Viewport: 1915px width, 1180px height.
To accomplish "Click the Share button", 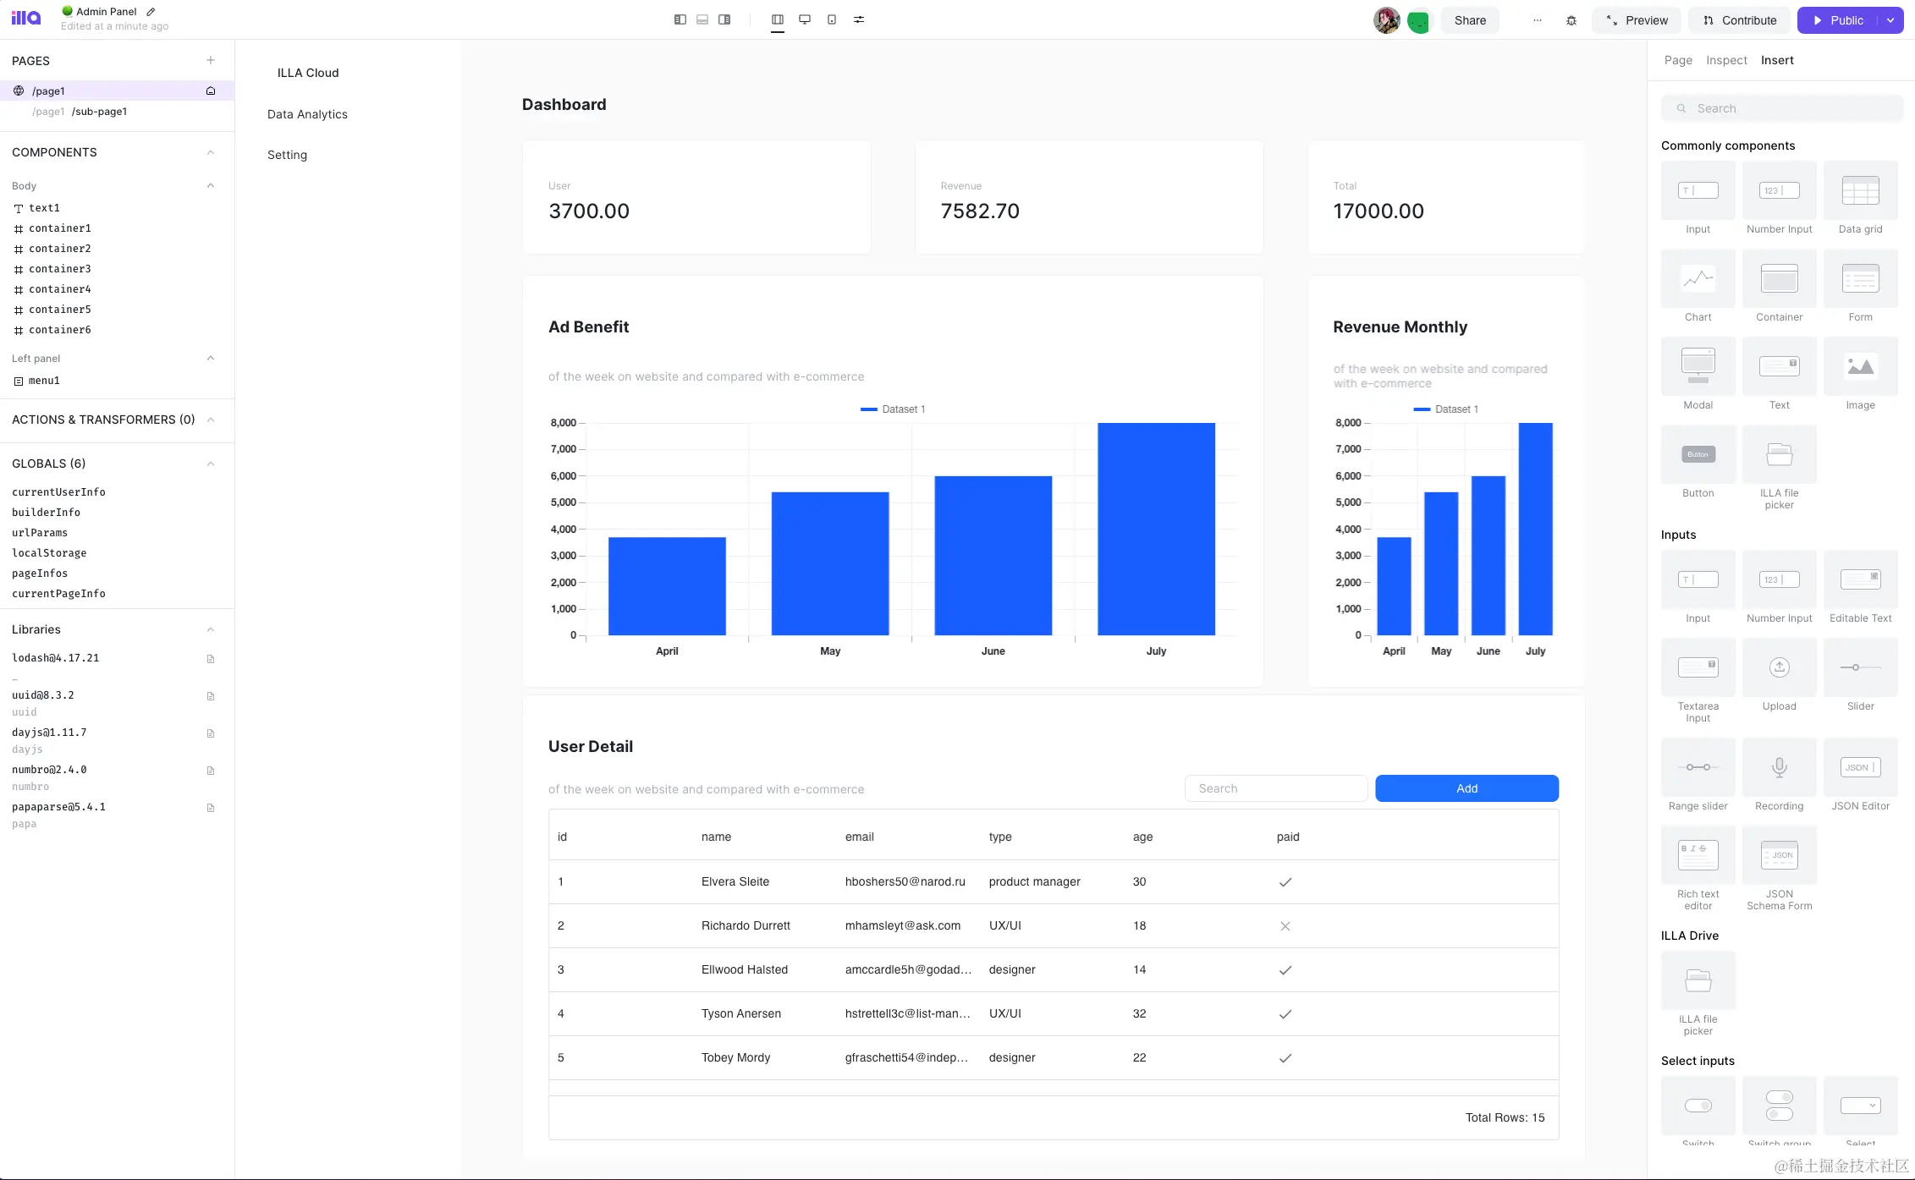I will point(1470,19).
